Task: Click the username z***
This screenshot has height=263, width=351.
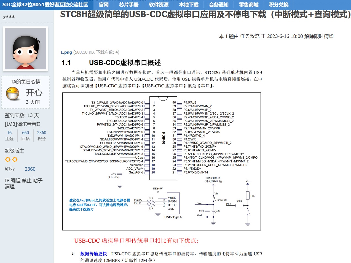Action: point(9,18)
